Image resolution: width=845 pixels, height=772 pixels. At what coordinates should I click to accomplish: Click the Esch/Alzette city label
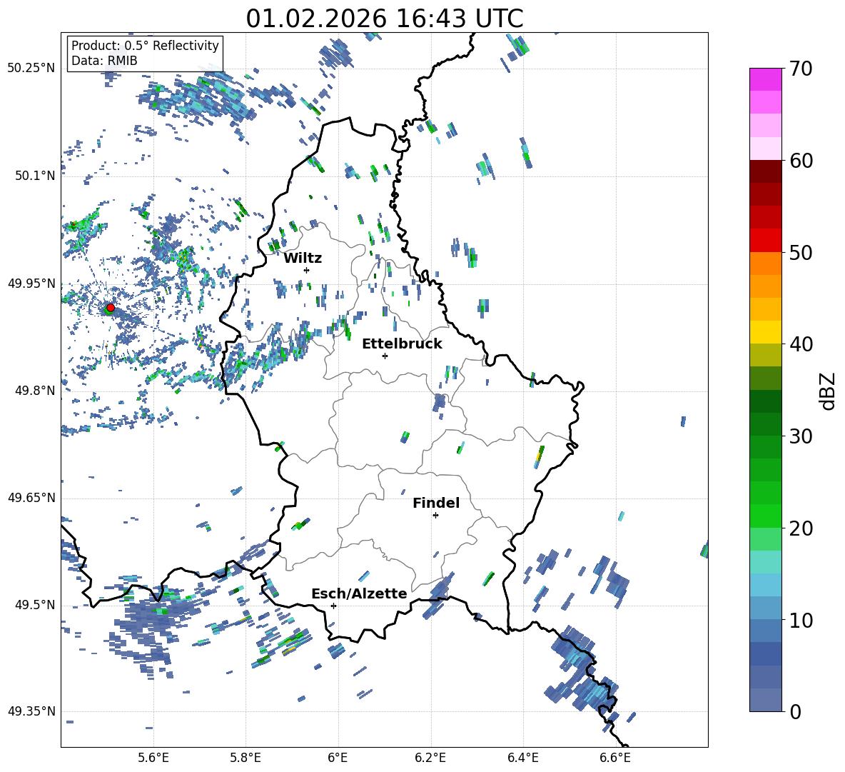click(x=359, y=594)
